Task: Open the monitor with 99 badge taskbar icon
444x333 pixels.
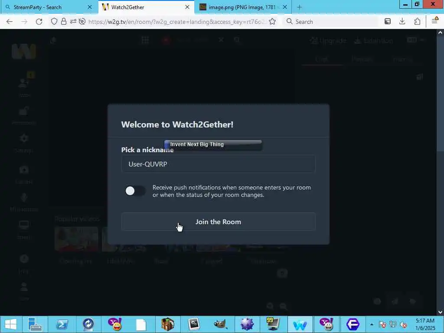Action: click(x=273, y=324)
